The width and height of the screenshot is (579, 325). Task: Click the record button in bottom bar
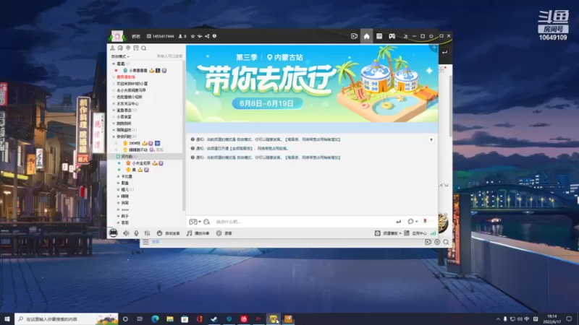[224, 233]
